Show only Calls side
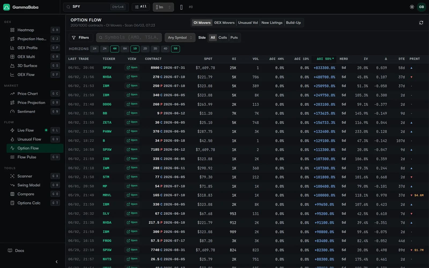Viewport: 429px width, 268px height. click(223, 38)
